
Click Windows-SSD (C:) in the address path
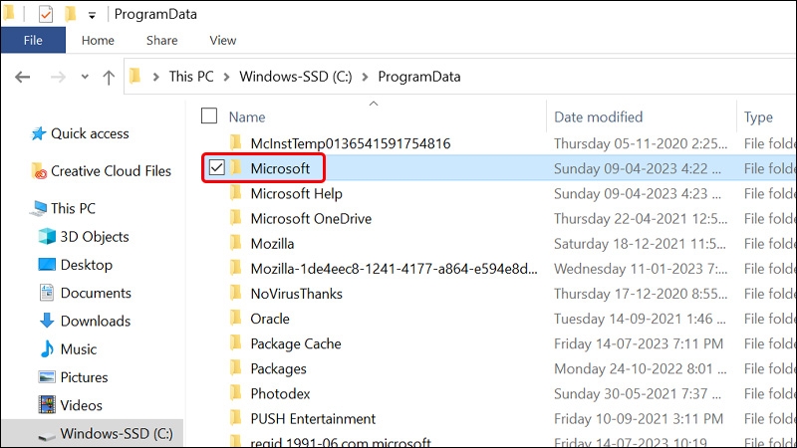coord(295,77)
